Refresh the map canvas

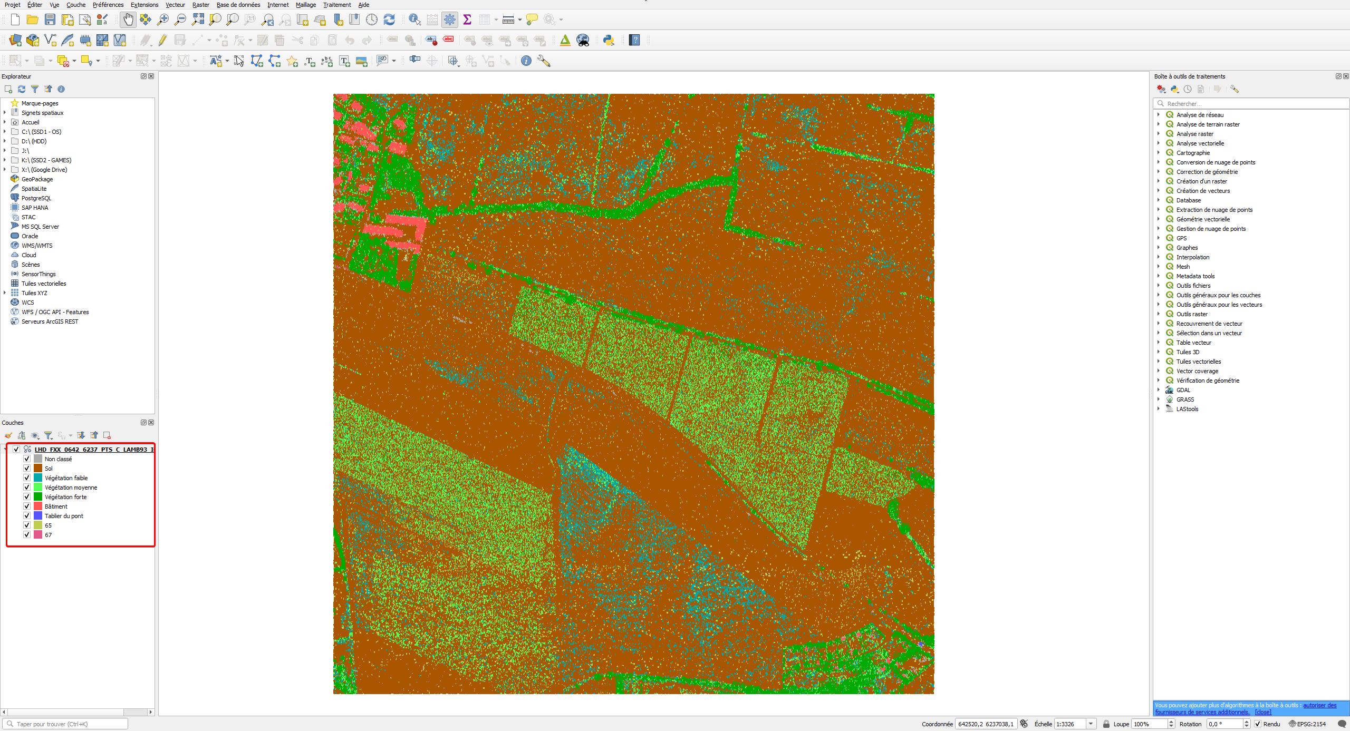389,20
